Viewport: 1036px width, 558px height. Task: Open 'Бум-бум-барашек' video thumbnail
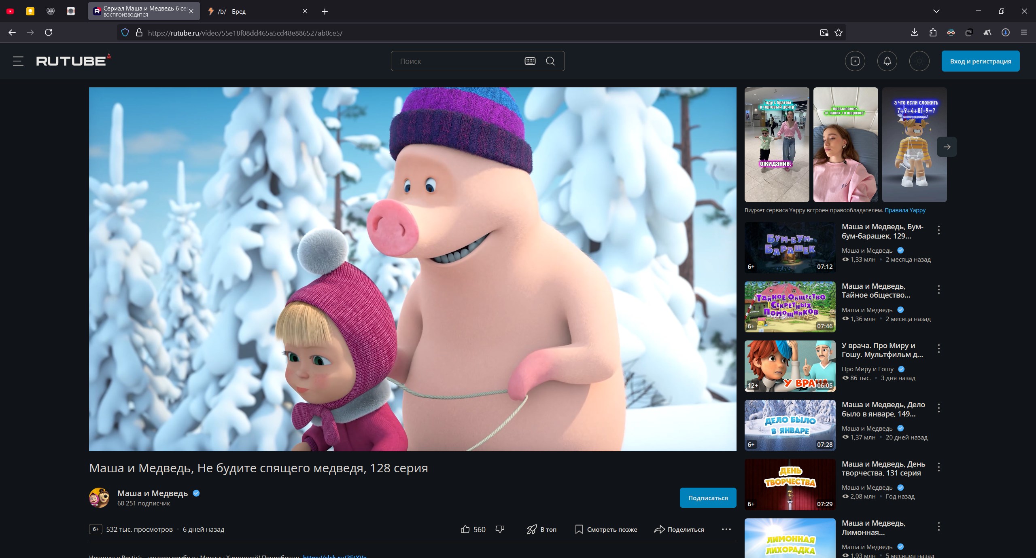790,247
